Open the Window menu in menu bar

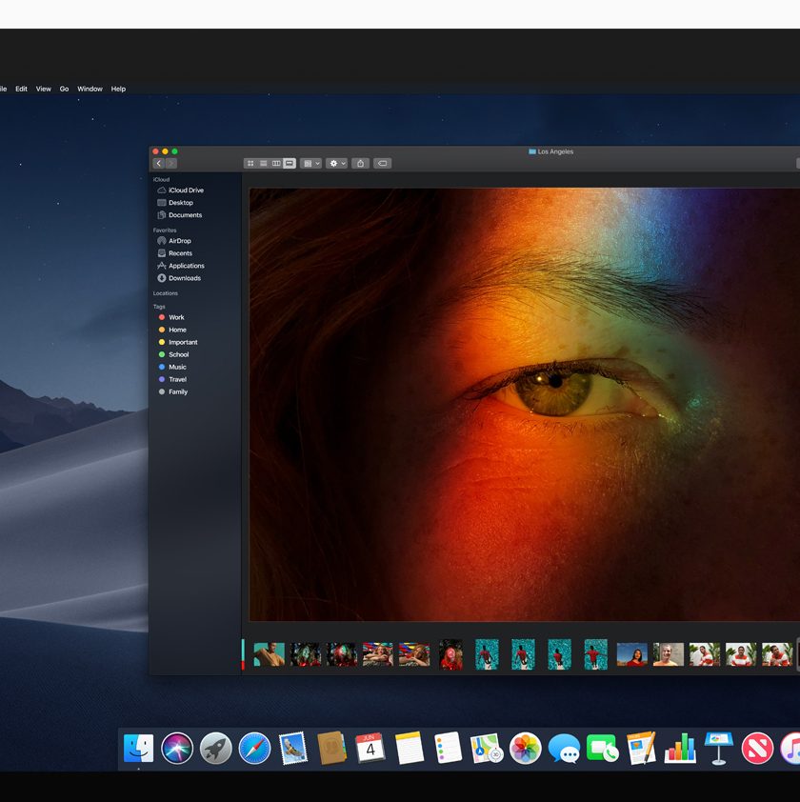90,89
